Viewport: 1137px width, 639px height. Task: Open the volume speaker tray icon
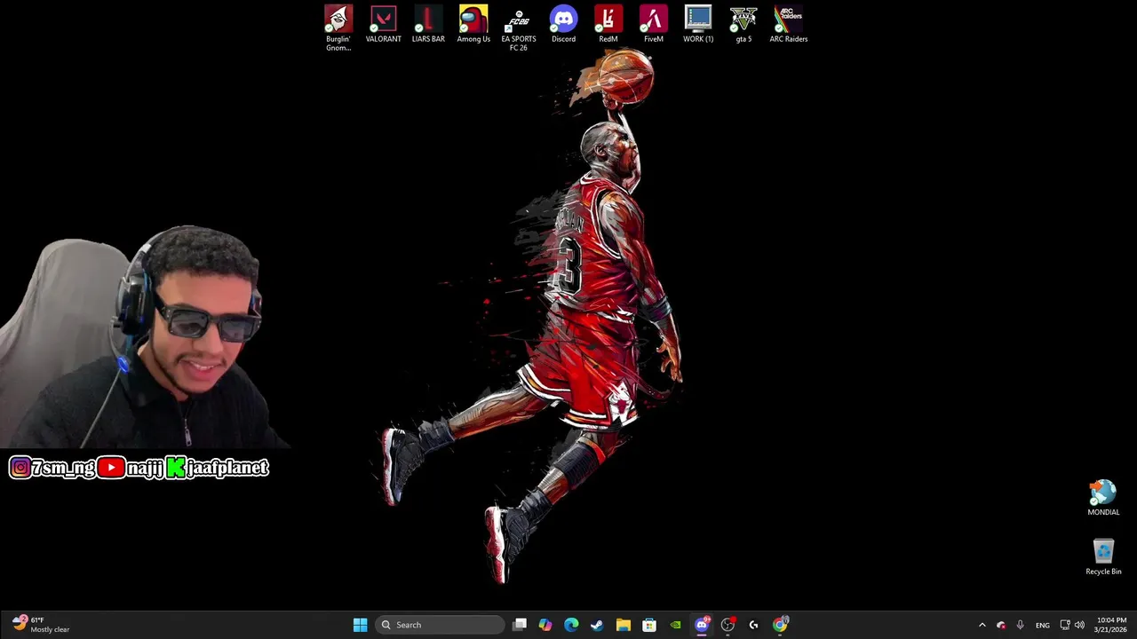point(1079,625)
